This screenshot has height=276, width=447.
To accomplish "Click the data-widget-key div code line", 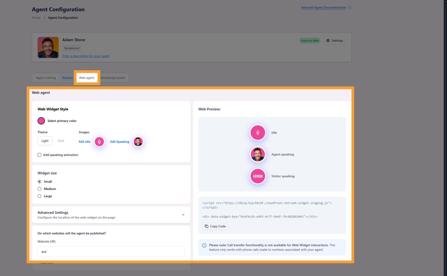I will point(260,216).
